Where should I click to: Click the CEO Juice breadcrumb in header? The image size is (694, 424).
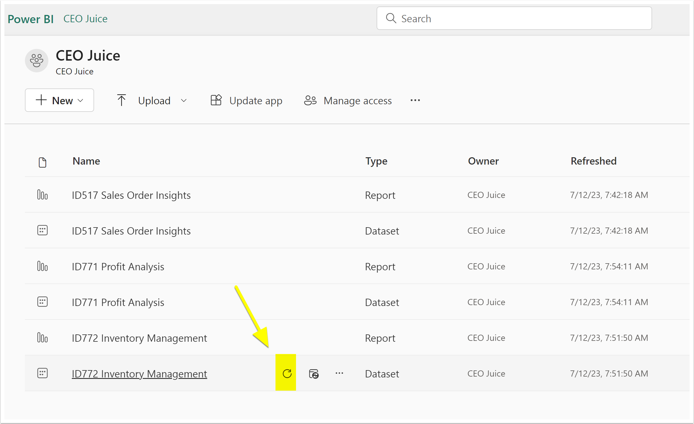point(85,19)
